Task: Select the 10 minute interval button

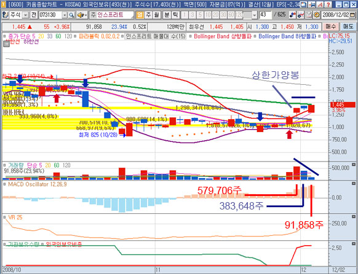Action: 208,15
